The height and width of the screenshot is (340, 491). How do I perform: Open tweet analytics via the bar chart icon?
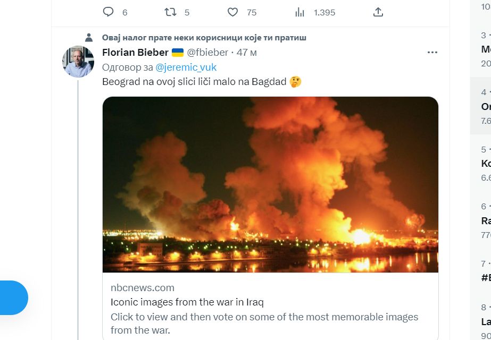[300, 12]
